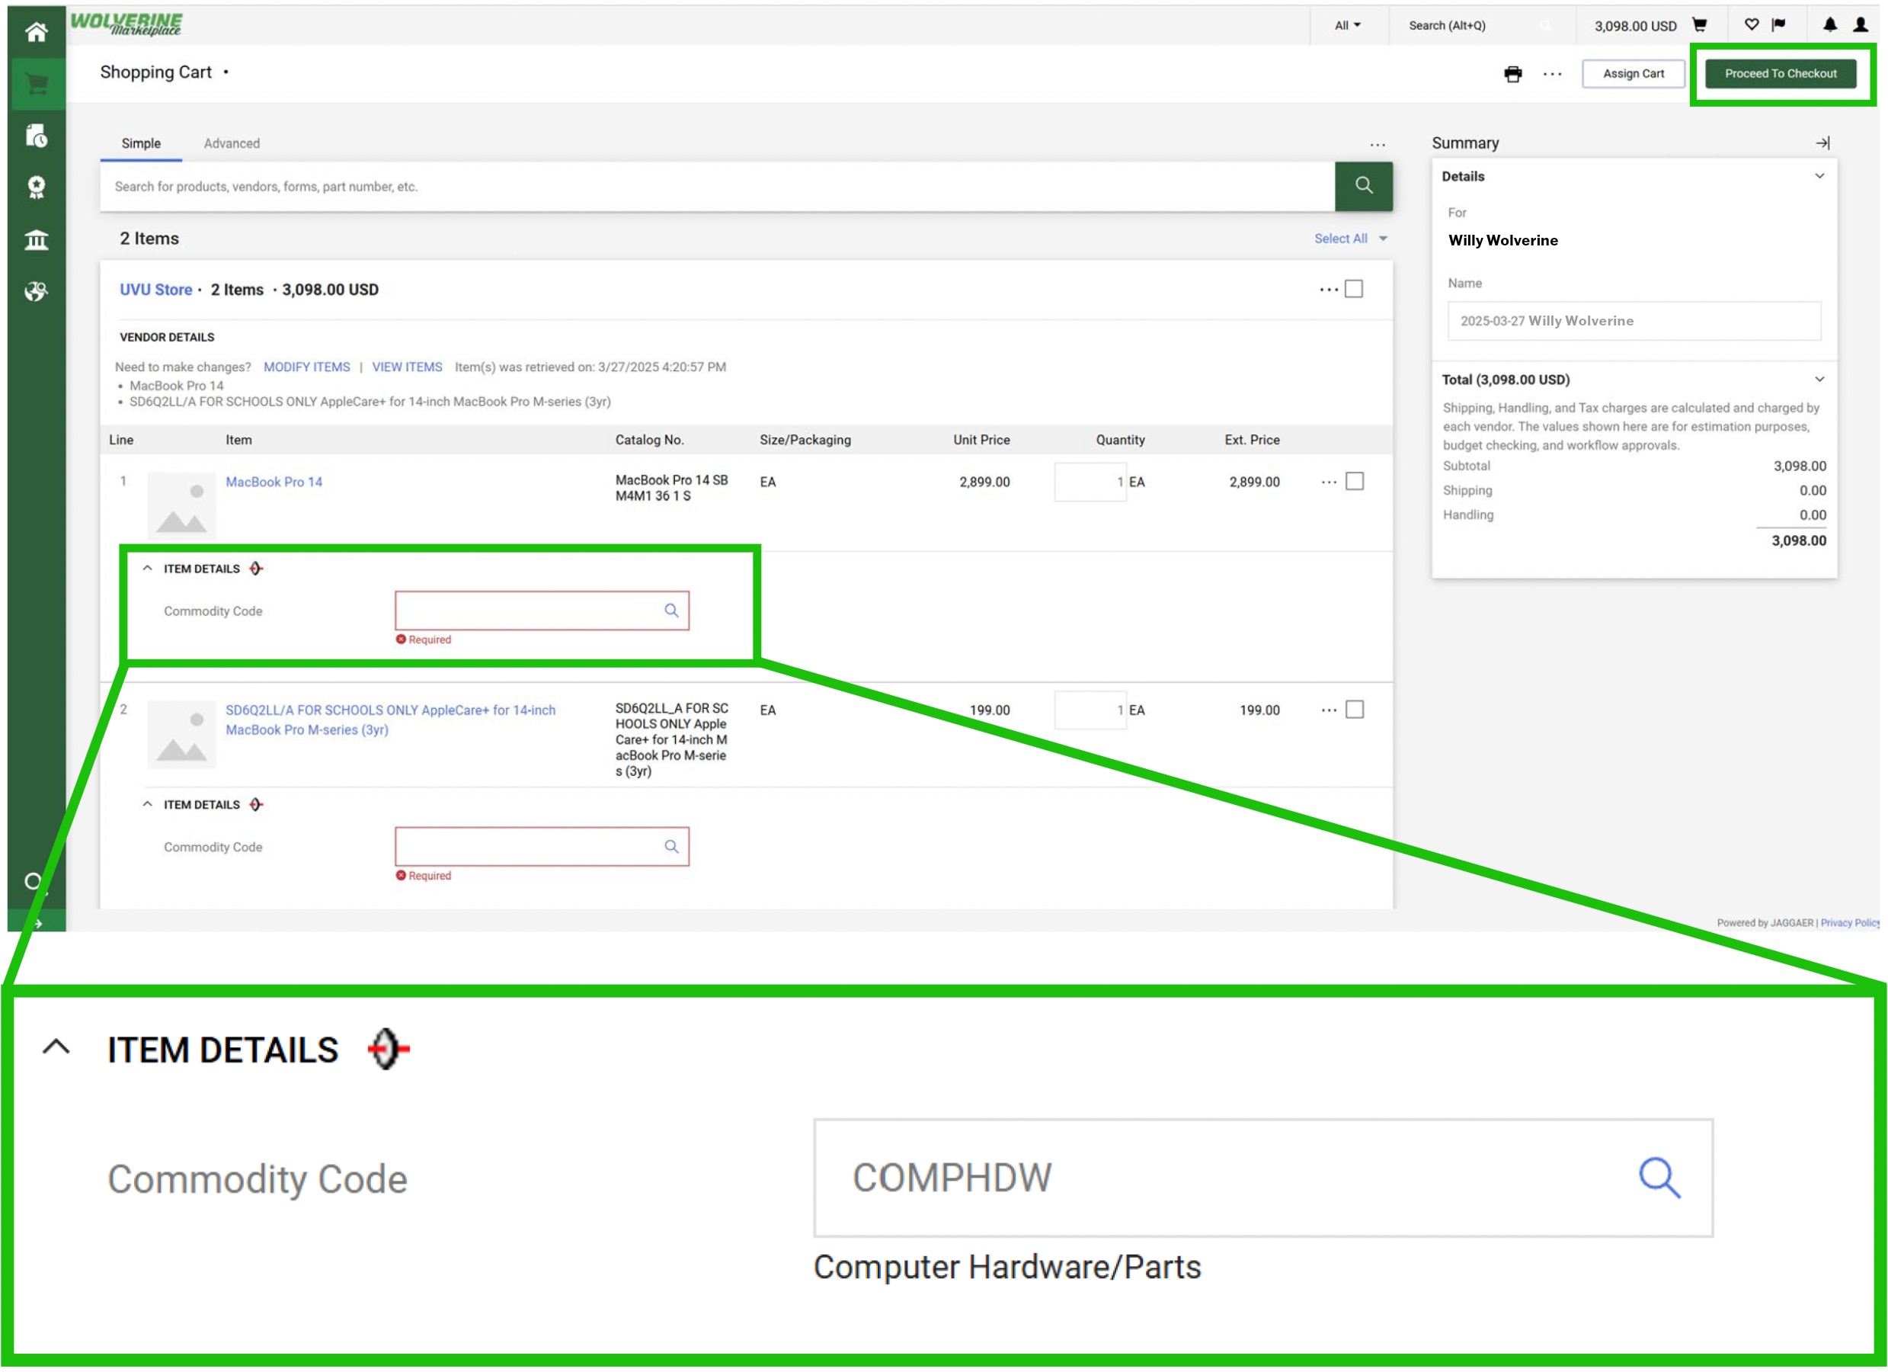
Task: Click the MacBook Pro 14 commodity code search icon
Action: (x=671, y=611)
